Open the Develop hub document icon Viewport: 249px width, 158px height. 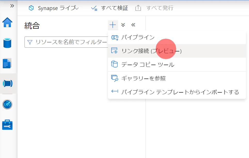point(7,63)
